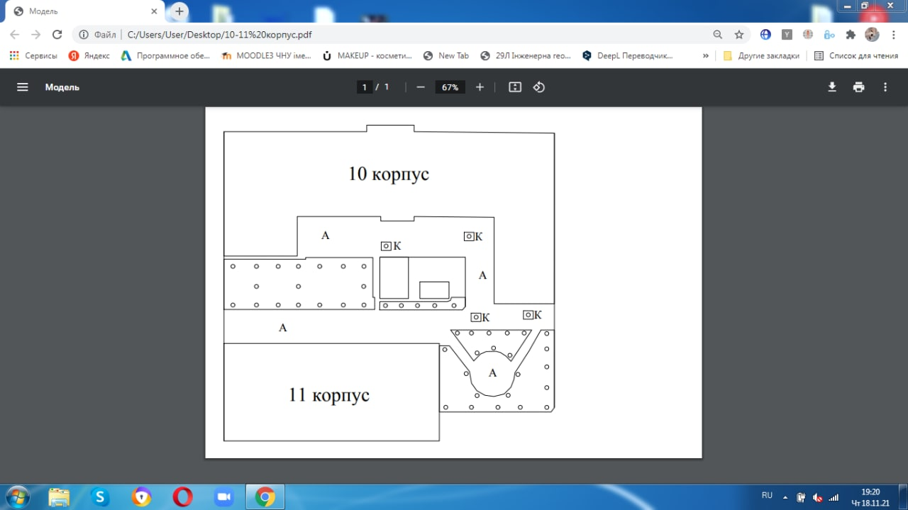Open the New Tab bookmark
Viewport: 908px width, 510px height.
tap(446, 55)
